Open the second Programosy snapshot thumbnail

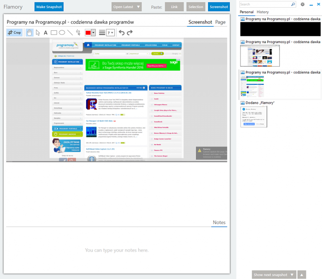[x=260, y=56]
